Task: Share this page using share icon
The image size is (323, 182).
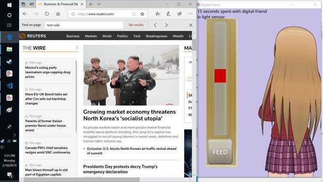Action: tap(180, 14)
